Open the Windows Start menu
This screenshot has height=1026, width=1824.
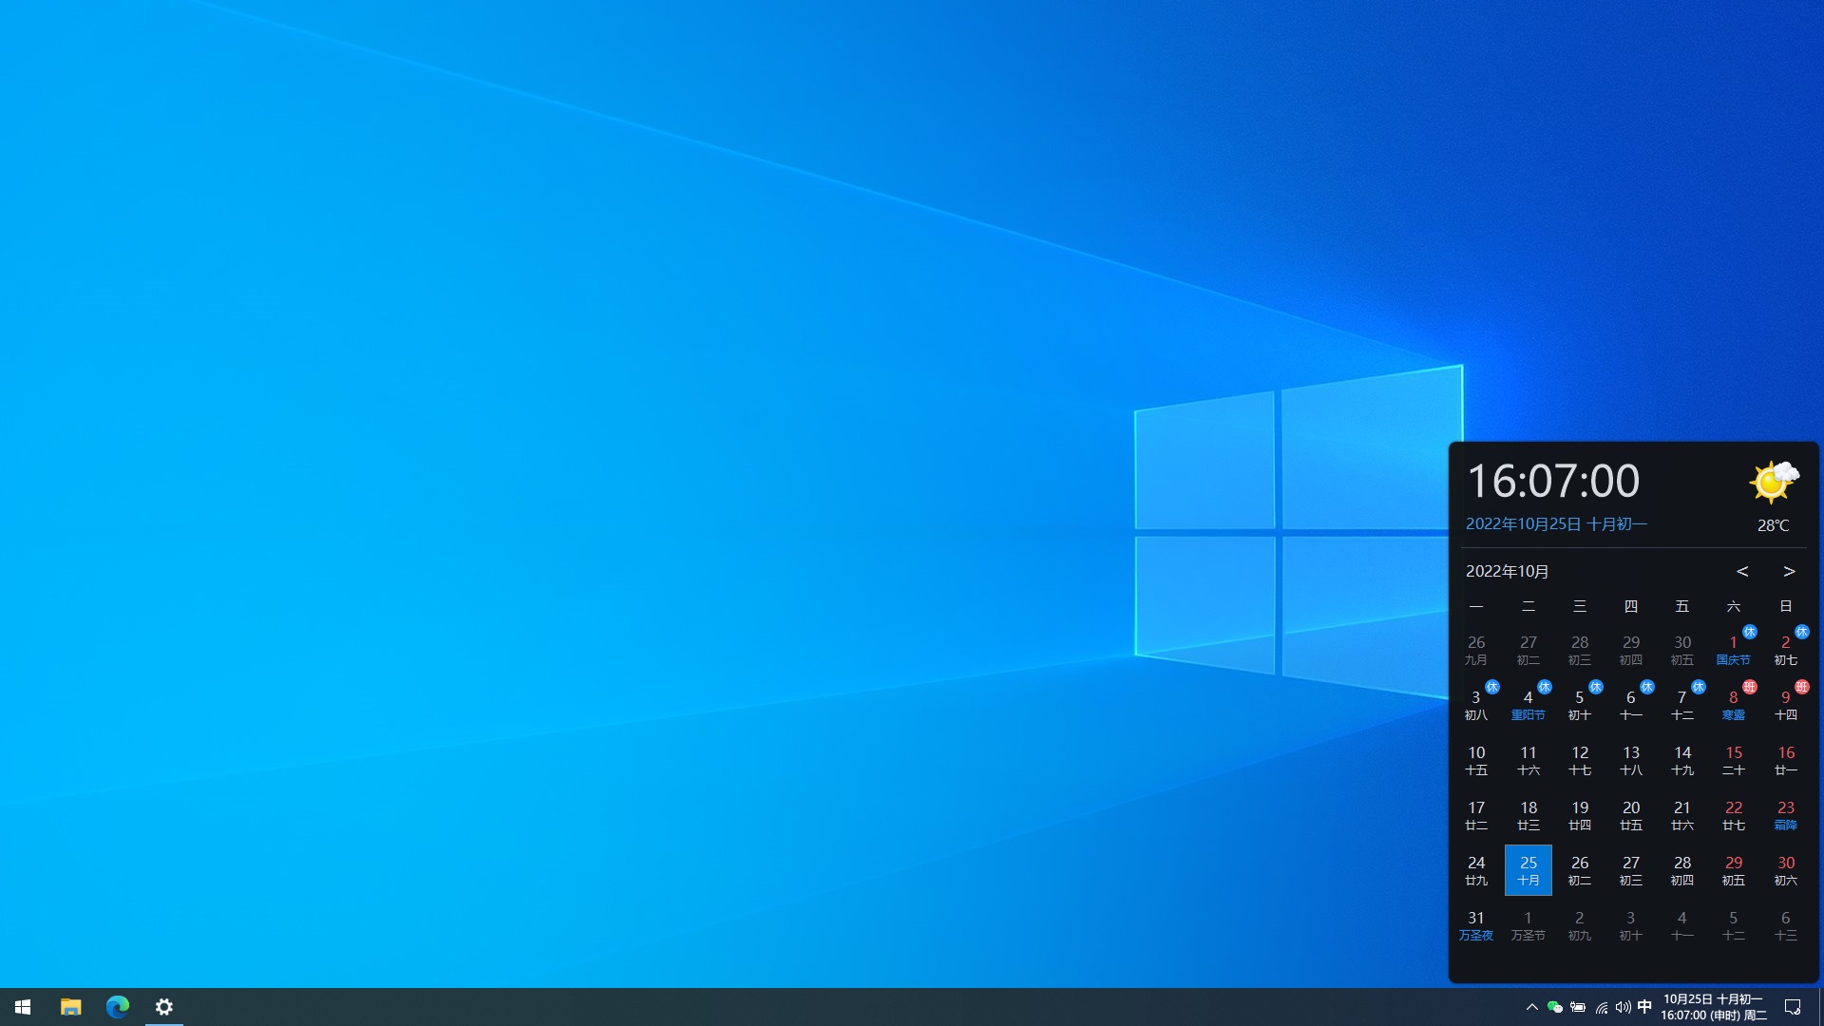(23, 1007)
